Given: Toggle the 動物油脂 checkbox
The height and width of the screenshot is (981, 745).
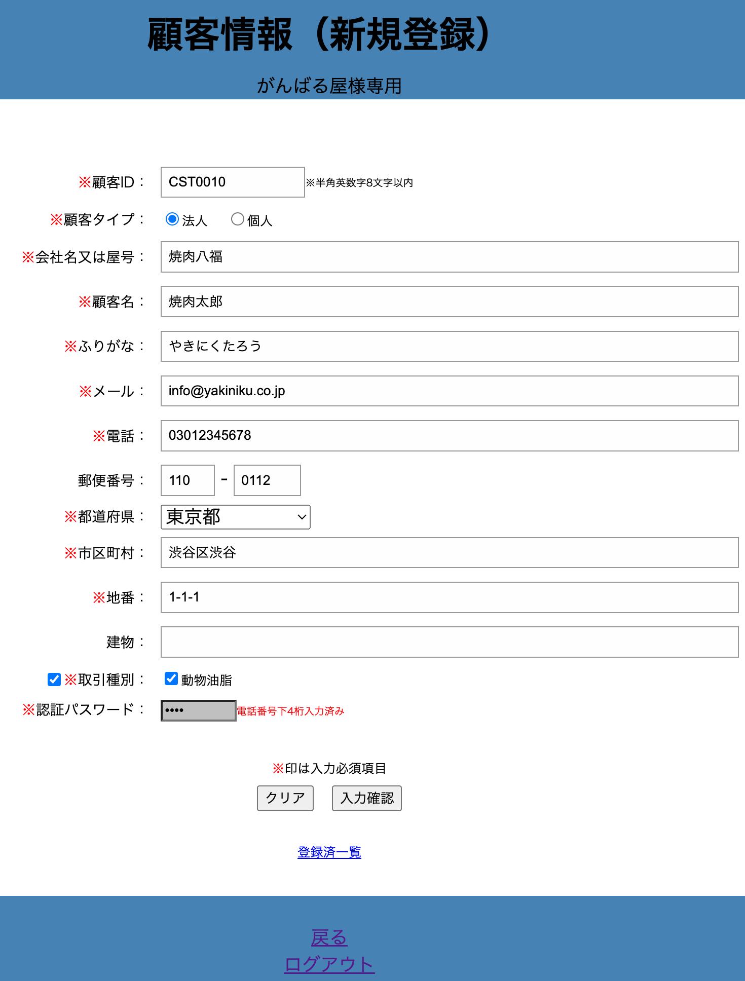Looking at the screenshot, I should (171, 678).
